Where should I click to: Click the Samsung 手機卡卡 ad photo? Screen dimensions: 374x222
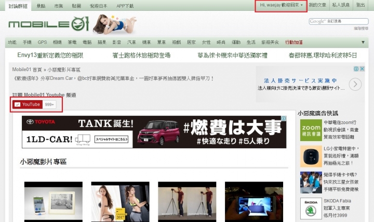click(x=311, y=183)
